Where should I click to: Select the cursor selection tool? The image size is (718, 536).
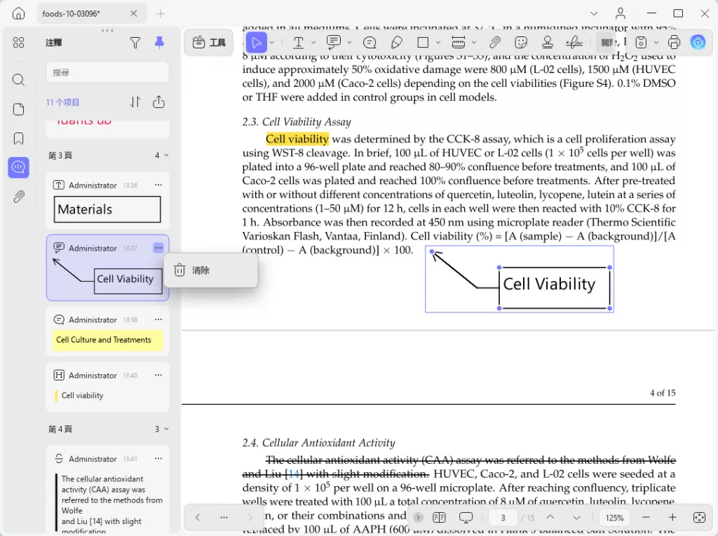[257, 43]
